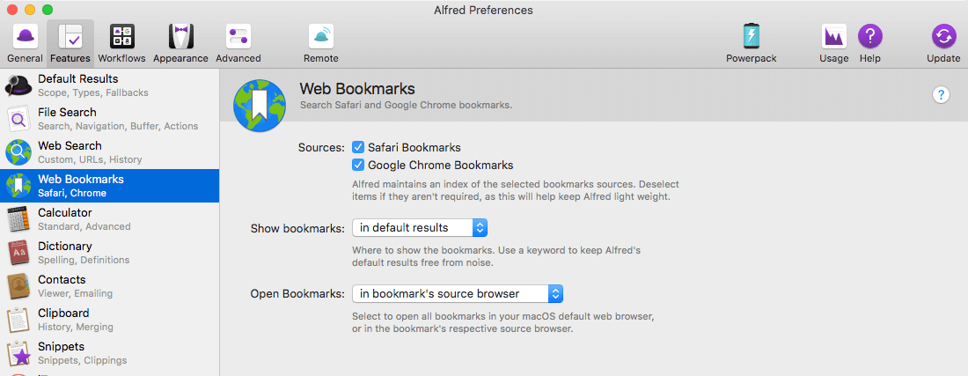Select File Search in the sidebar
Viewport: 968px width, 376px height.
point(110,119)
